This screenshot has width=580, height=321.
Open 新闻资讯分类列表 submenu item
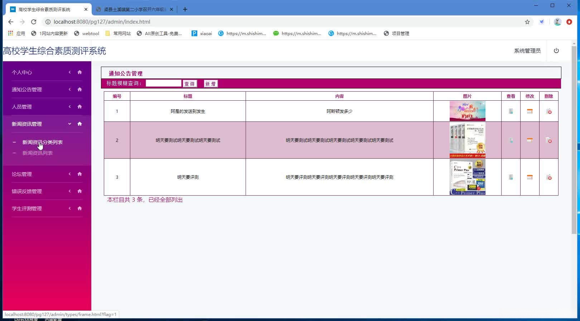tap(43, 142)
